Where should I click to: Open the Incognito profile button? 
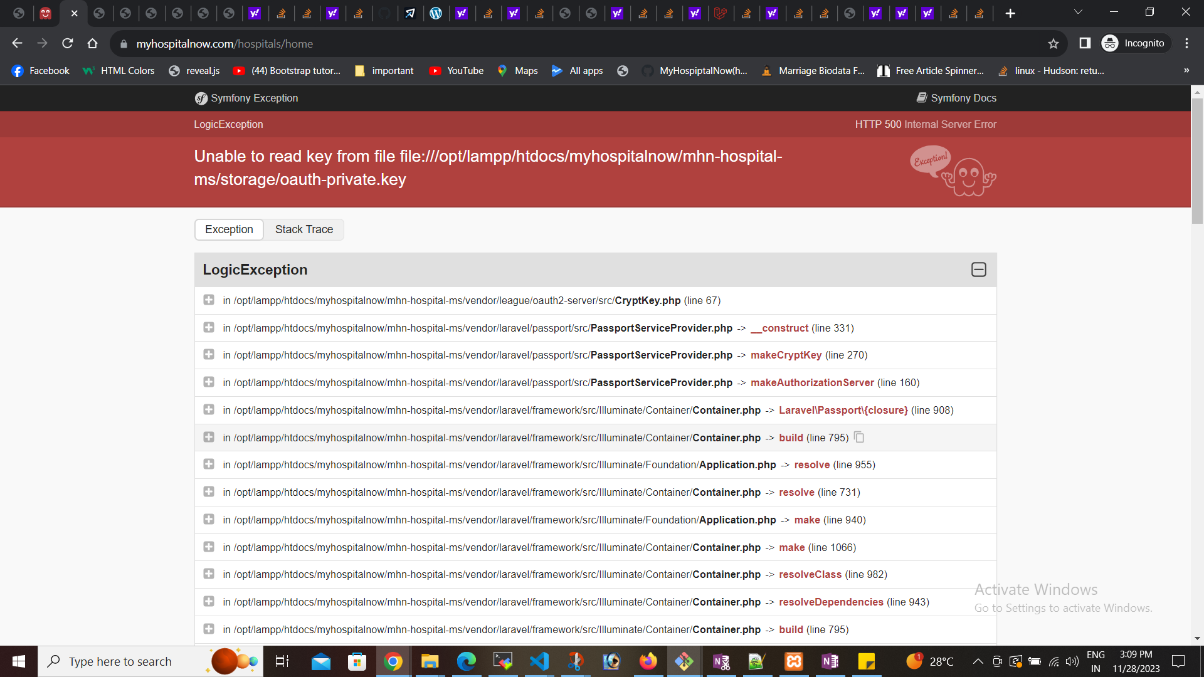(1135, 43)
